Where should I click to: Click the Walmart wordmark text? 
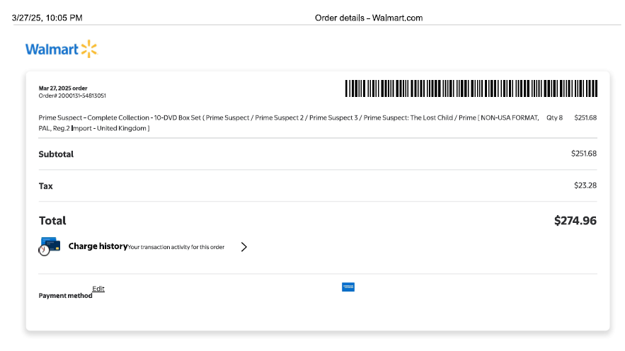tap(52, 50)
